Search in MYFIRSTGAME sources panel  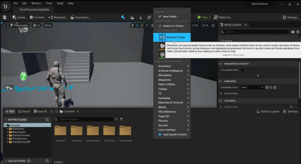(47, 120)
